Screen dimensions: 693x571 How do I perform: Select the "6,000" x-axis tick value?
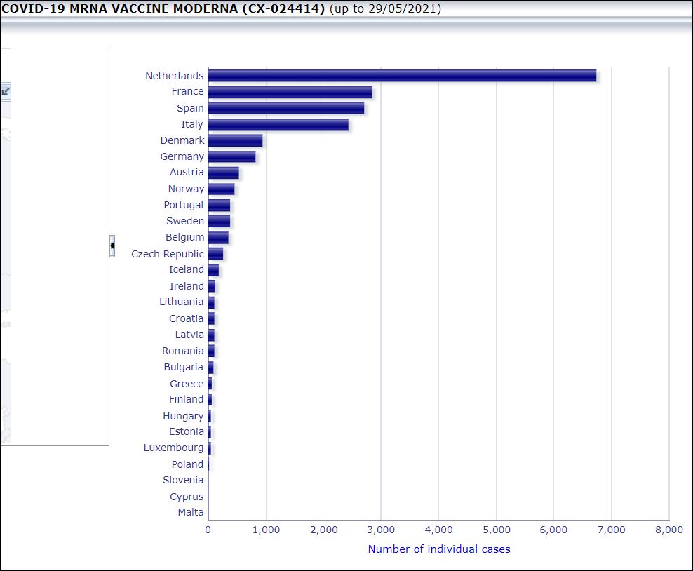(553, 530)
